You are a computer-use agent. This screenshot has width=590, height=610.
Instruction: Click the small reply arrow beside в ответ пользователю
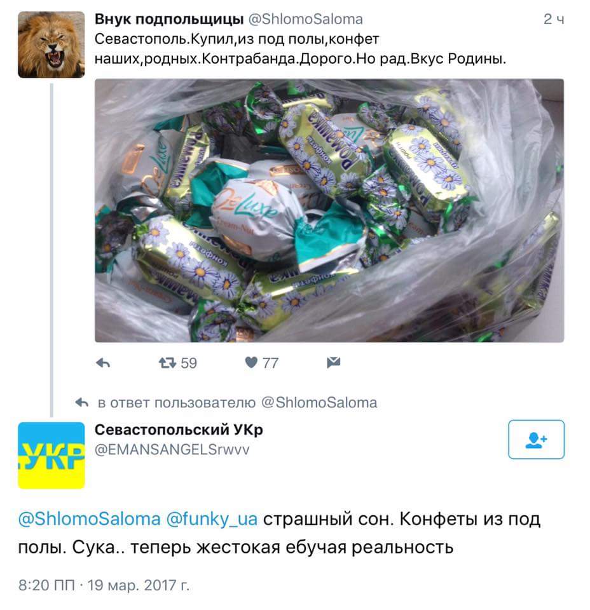[82, 402]
